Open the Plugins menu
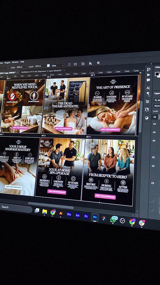Screen dimensions: 160x285 (7, 62)
